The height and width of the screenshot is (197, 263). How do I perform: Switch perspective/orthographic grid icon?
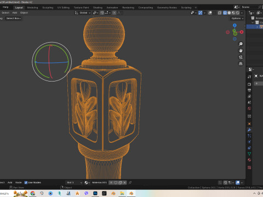click(241, 63)
